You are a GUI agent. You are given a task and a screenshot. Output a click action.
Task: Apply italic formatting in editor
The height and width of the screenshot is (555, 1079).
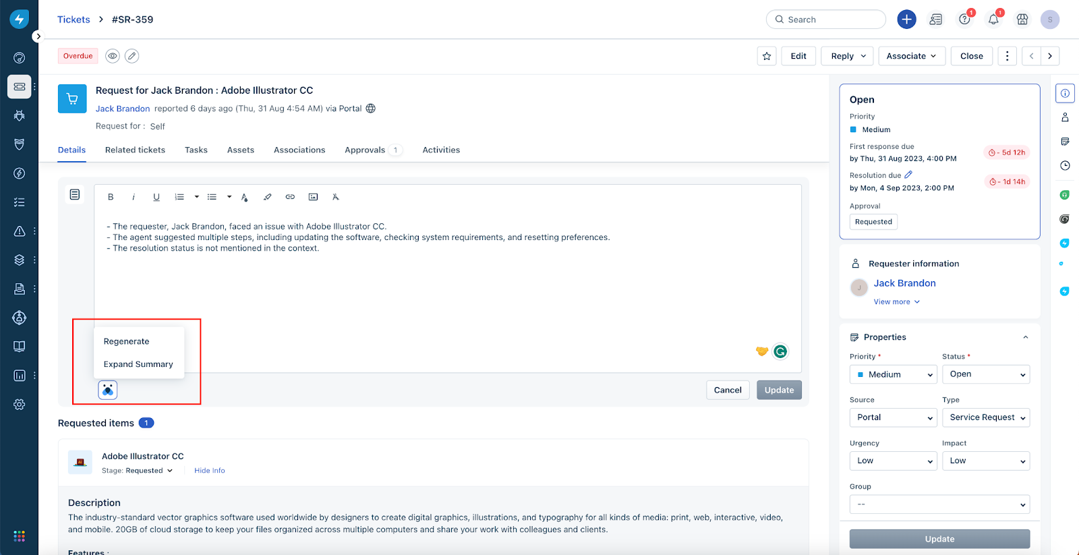pos(134,197)
